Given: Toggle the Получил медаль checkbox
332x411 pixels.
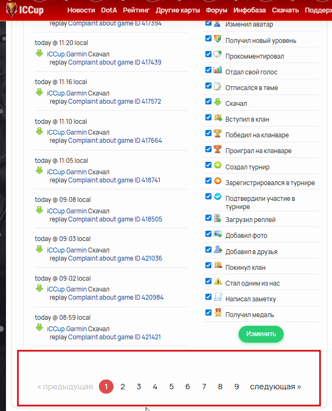Looking at the screenshot, I should tap(209, 313).
